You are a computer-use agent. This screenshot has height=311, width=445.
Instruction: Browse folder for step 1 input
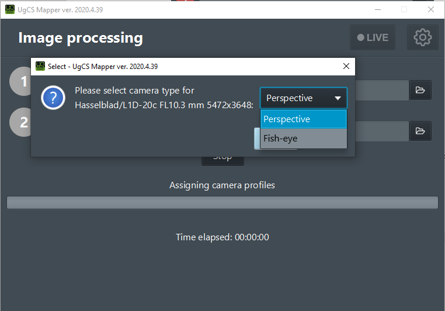click(420, 90)
